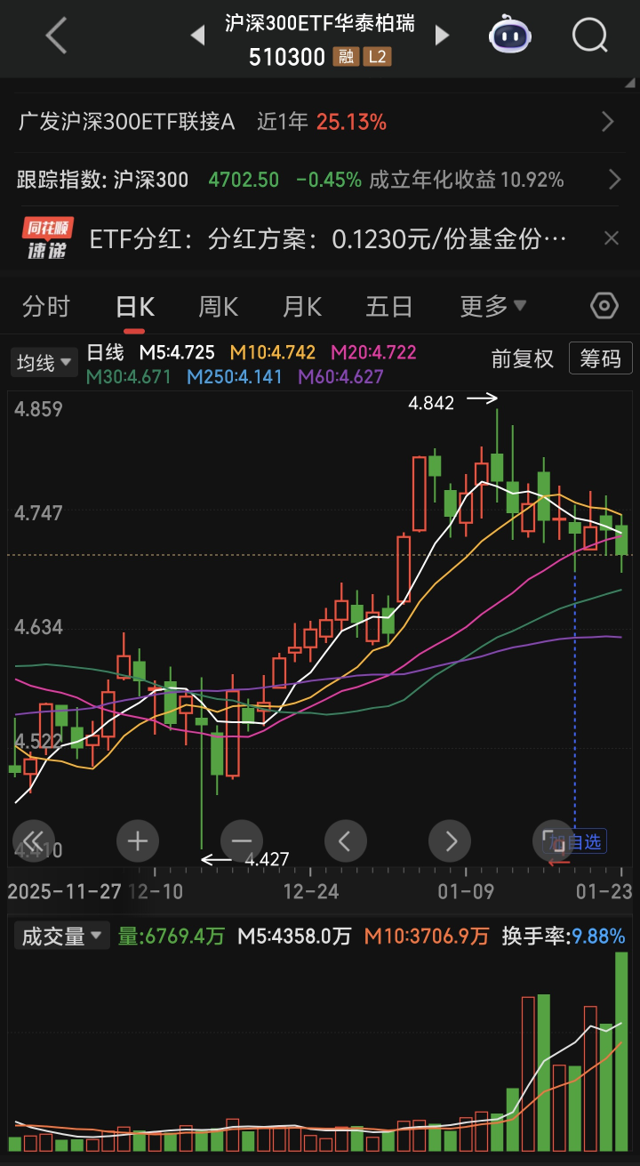This screenshot has height=1166, width=640.
Task: Tap the L2 level badge
Action: [377, 57]
